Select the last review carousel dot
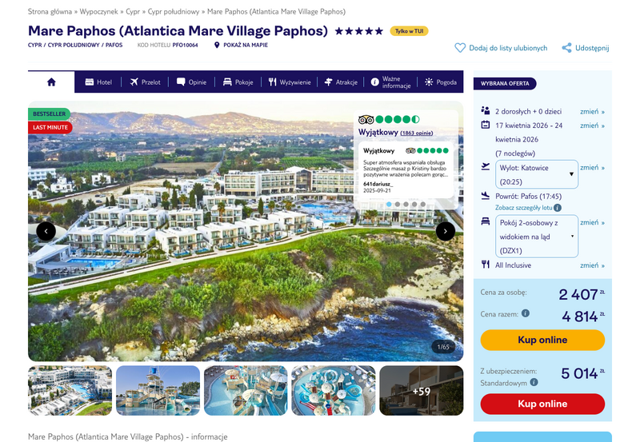640x442 pixels. click(x=423, y=205)
